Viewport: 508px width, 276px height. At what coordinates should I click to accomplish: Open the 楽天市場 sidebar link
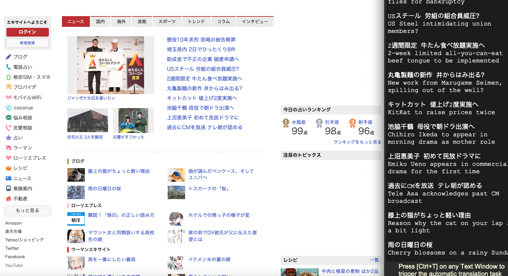13,231
